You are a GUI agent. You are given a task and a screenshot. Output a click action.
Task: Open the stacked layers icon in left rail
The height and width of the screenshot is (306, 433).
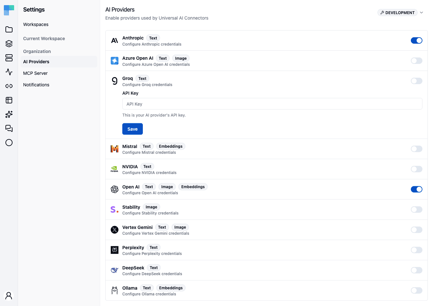click(x=9, y=44)
